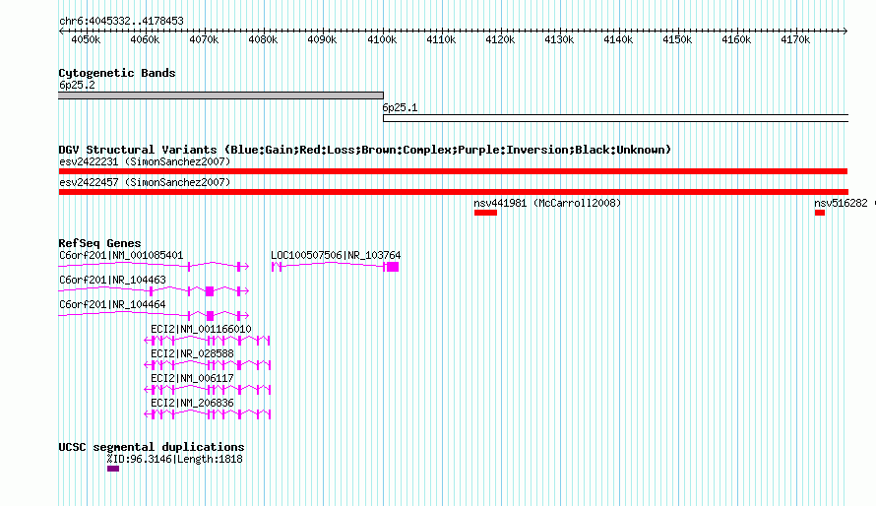876x506 pixels.
Task: Click the 6p25.1 band label
Action: coord(400,107)
